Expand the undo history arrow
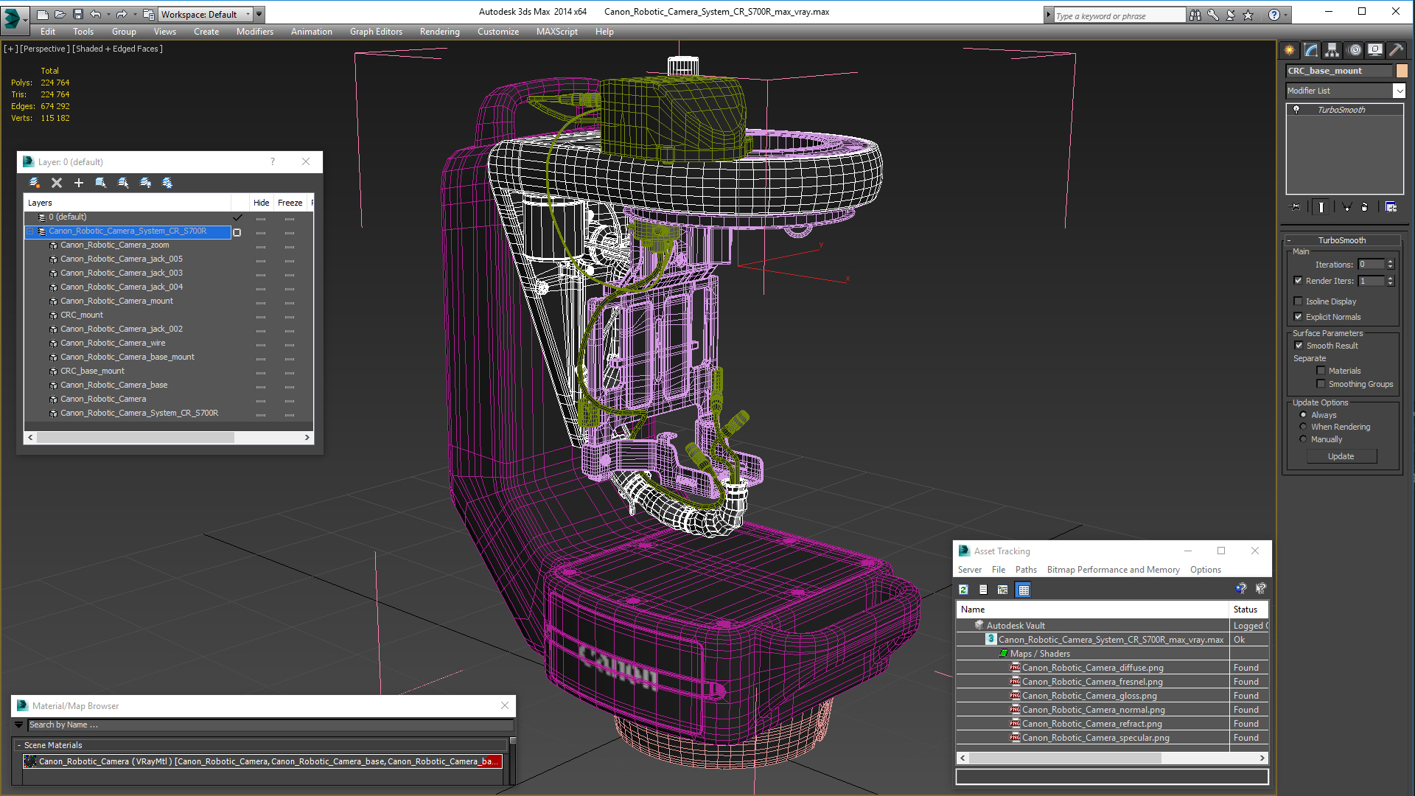The height and width of the screenshot is (796, 1415). pos(108,14)
